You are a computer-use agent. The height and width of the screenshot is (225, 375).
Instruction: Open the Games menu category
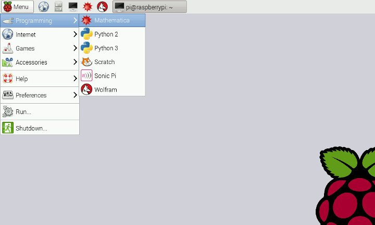coord(40,48)
